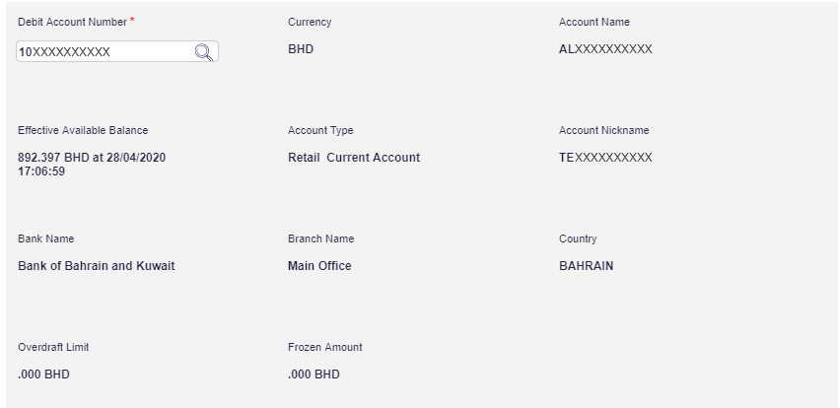840x408 pixels.
Task: Click Bank of Bahrain and Kuwait text
Action: coord(97,266)
